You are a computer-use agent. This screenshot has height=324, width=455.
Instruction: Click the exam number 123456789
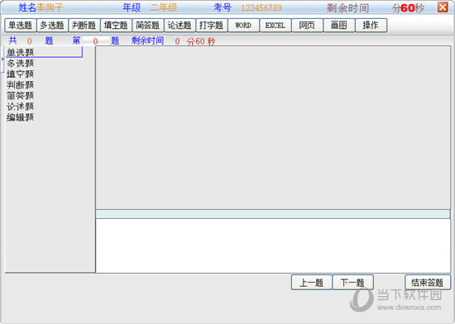click(x=261, y=7)
